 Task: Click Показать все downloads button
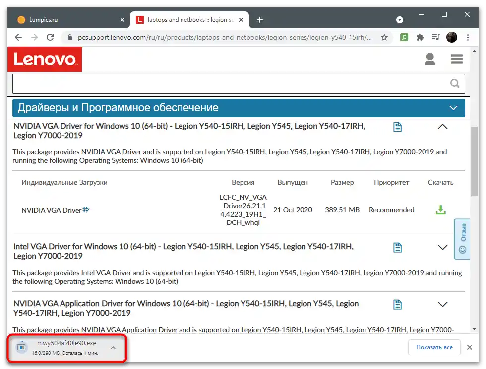tap(434, 347)
